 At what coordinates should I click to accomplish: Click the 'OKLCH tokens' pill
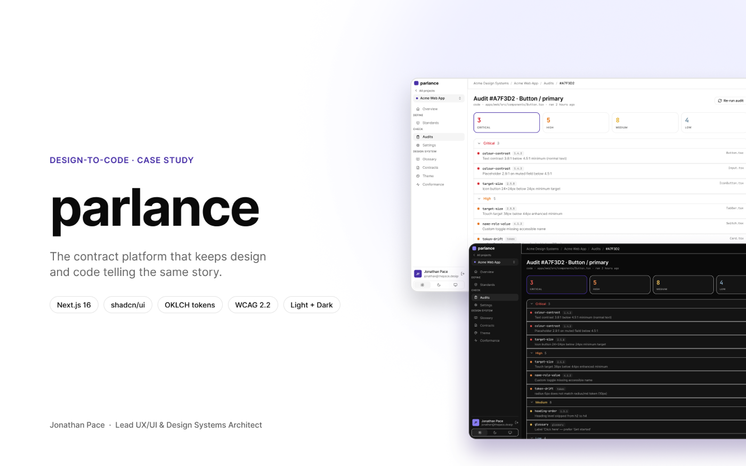190,305
